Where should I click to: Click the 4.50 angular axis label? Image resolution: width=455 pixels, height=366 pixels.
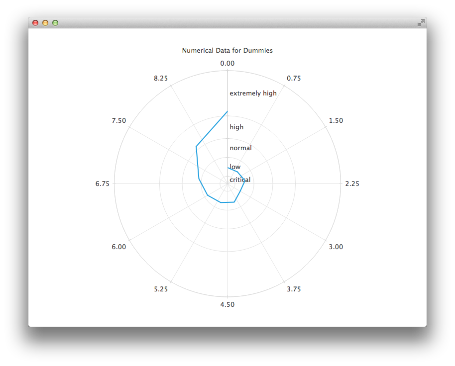(x=227, y=304)
